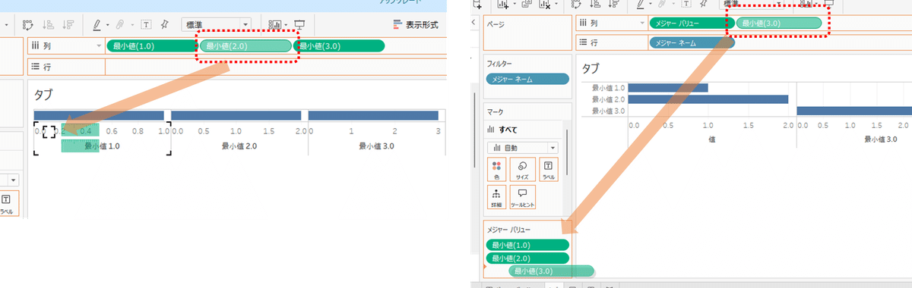Open 表示形式 (Show Me) panel

coord(416,25)
